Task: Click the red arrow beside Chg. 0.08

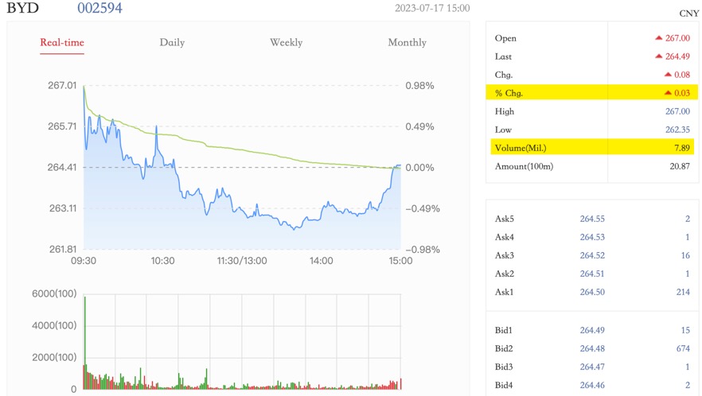Action: (669, 75)
